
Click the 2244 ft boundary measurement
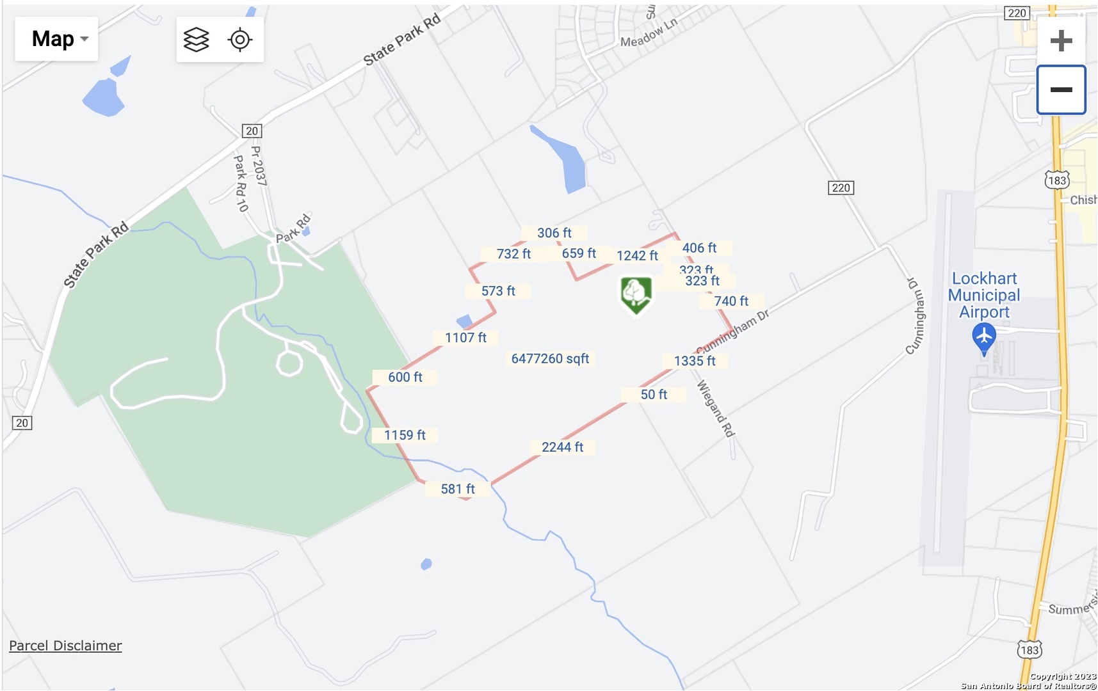pyautogui.click(x=562, y=447)
